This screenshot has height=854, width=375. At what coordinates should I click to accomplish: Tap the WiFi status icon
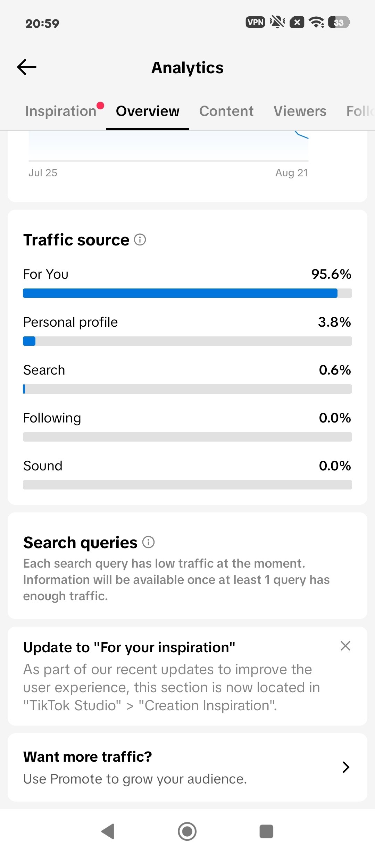(x=317, y=22)
